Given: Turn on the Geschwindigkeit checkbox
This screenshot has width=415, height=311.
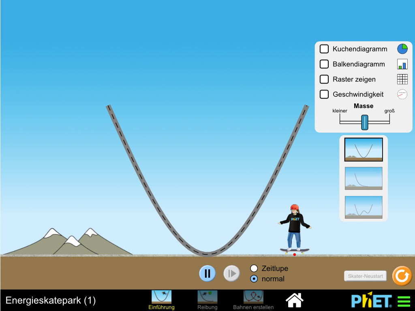Looking at the screenshot, I should pyautogui.click(x=324, y=94).
